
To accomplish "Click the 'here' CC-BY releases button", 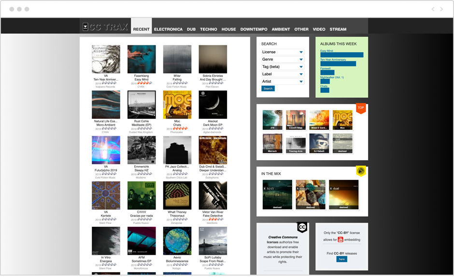I will (341, 259).
